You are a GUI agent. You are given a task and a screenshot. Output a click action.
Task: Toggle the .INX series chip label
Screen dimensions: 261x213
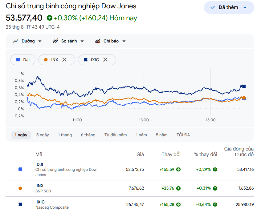pos(54,60)
